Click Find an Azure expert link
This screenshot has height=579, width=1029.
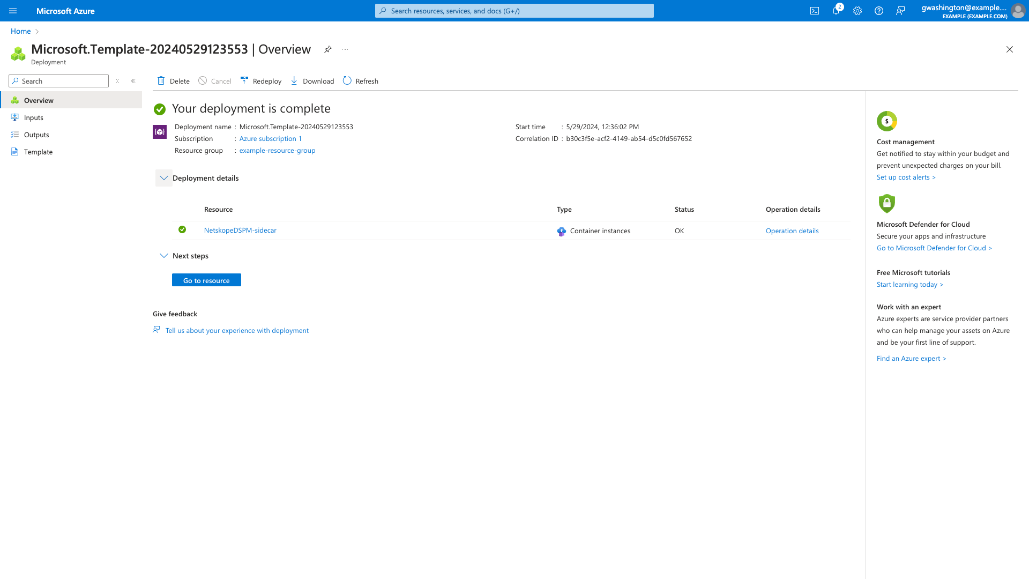(x=912, y=359)
